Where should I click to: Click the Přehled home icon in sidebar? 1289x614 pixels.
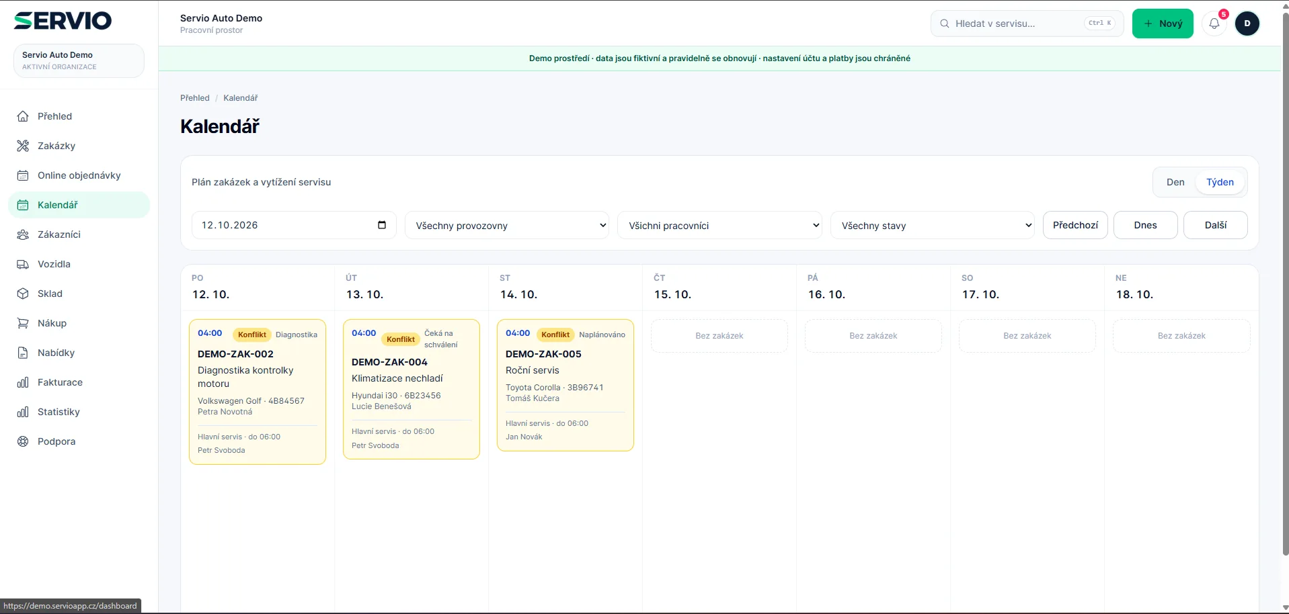point(23,116)
